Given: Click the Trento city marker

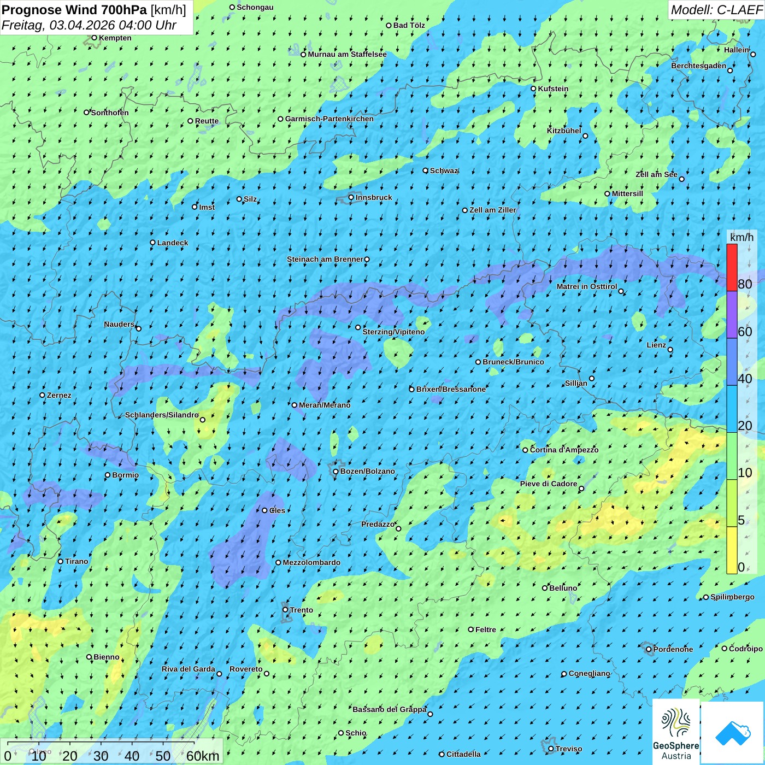Looking at the screenshot, I should pos(285,610).
